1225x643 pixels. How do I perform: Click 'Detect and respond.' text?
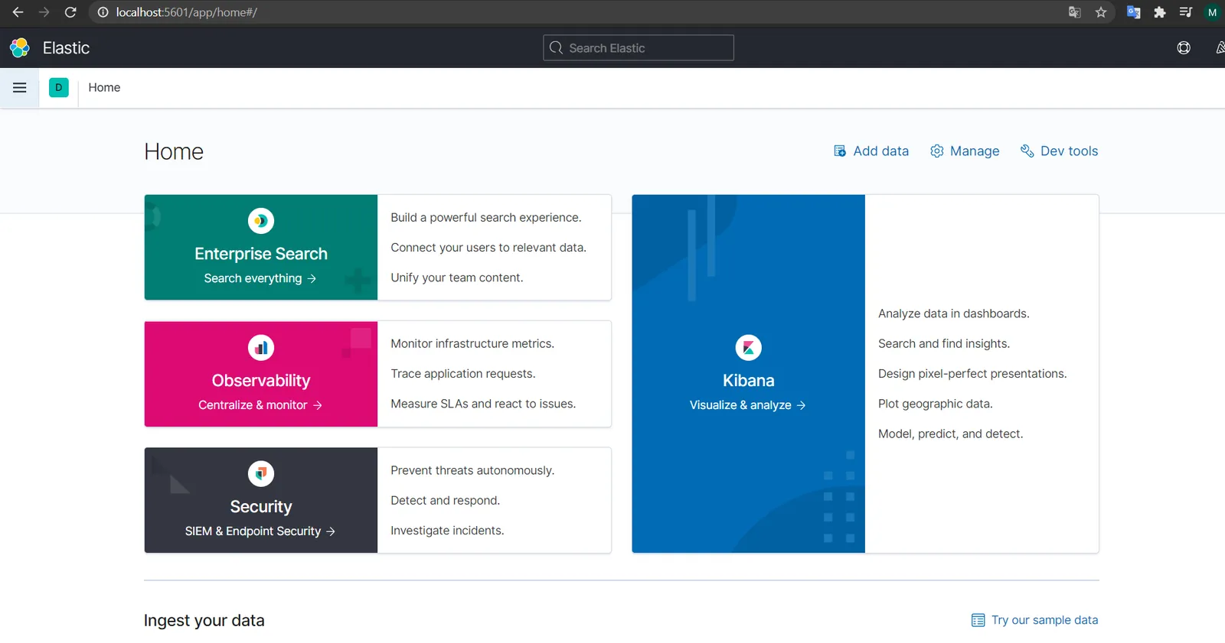(446, 501)
